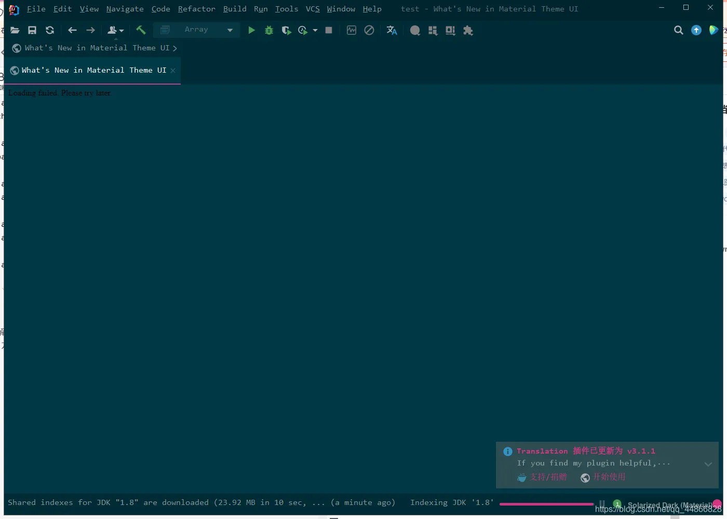Viewport: 727px width, 519px height.
Task: Navigate back with the left arrow
Action: pos(72,31)
